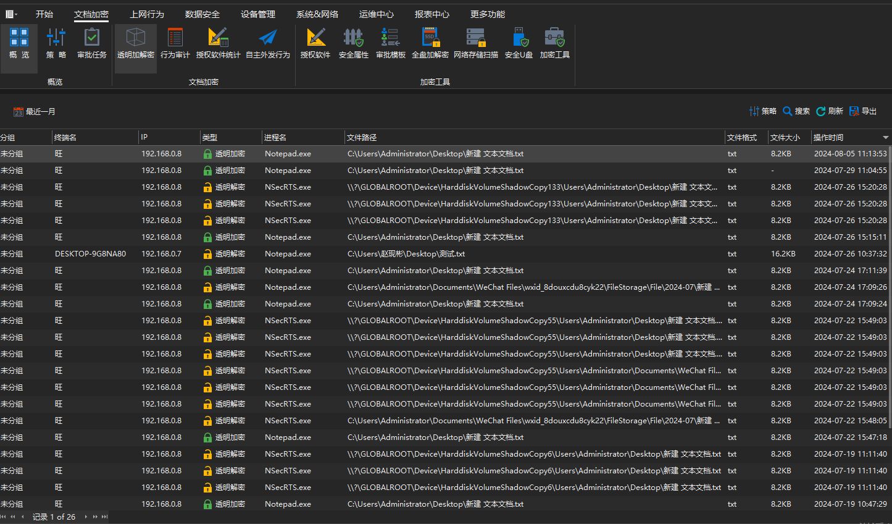Select row timestamped 2024-07-29 11:04:55
Image resolution: width=892 pixels, height=524 pixels.
coord(446,171)
